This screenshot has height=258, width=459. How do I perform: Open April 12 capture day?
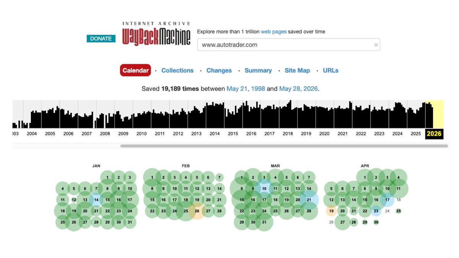click(331, 200)
